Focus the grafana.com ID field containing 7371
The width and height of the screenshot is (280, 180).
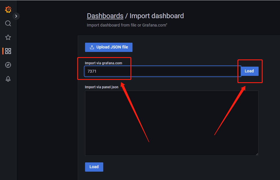click(163, 71)
